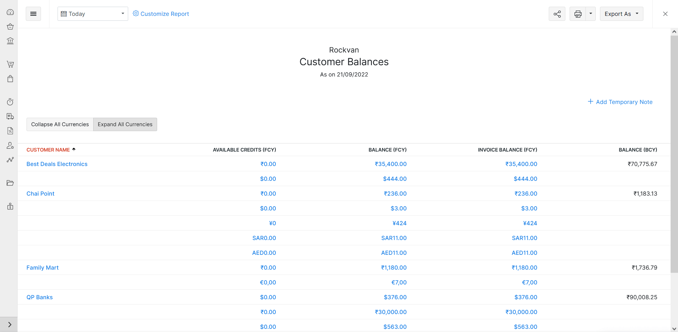Viewport: 678px width, 332px height.
Task: Click the Print icon in the toolbar
Action: [578, 14]
